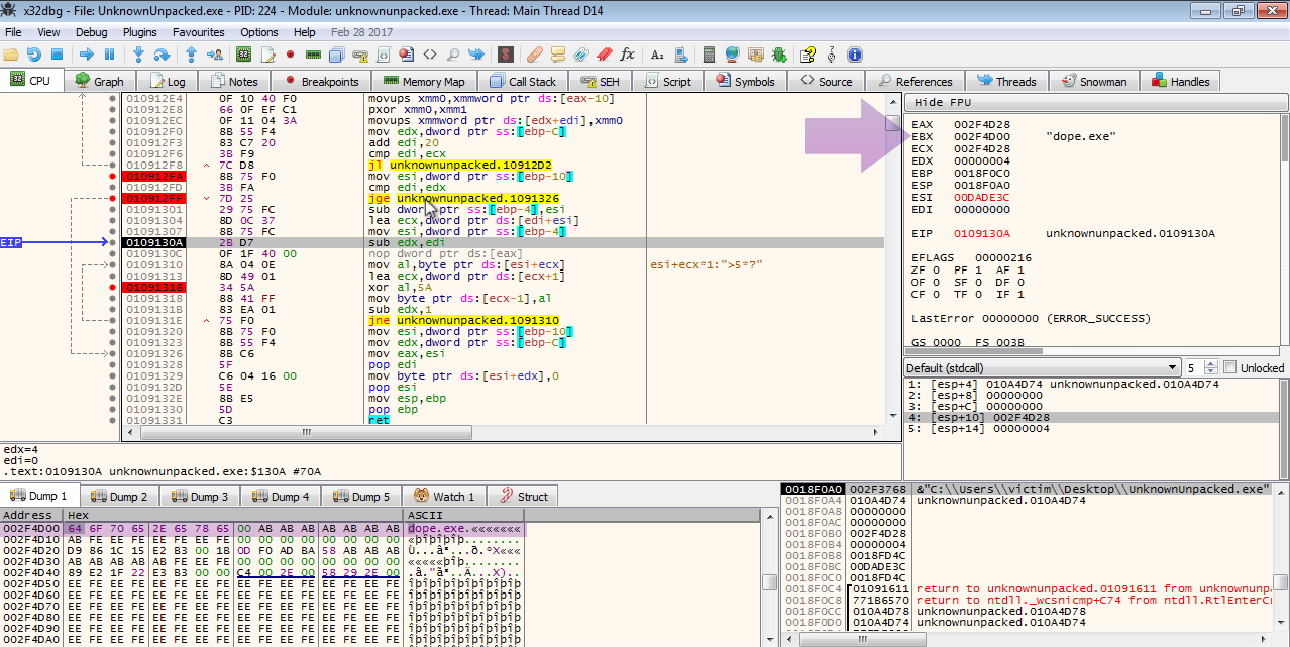Open the Plugins menu
This screenshot has width=1290, height=647.
(140, 32)
